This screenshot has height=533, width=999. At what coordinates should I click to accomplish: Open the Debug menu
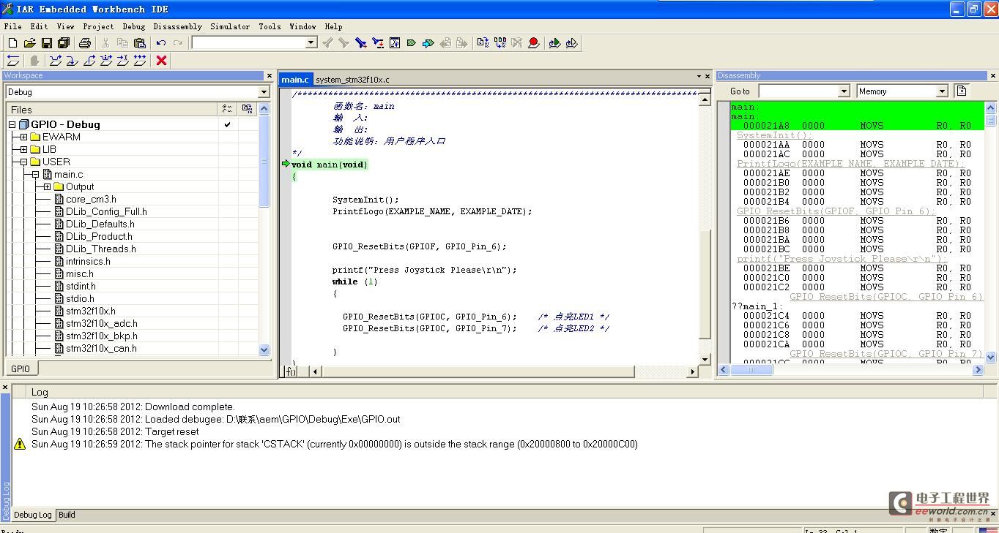134,26
